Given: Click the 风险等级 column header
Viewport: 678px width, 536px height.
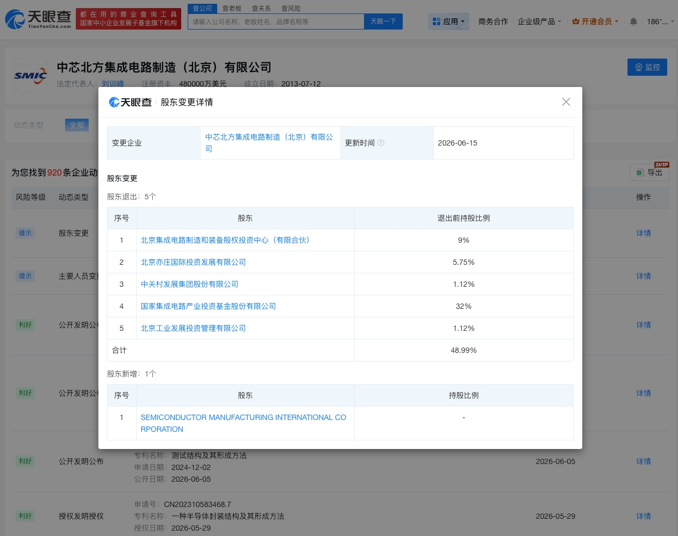Looking at the screenshot, I should pyautogui.click(x=31, y=197).
